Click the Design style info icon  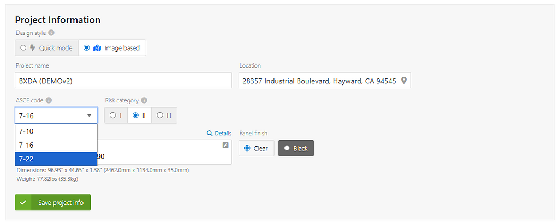coord(51,33)
